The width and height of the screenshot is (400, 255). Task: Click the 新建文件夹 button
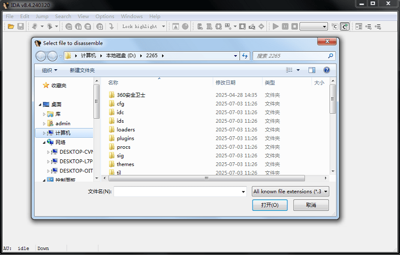pos(82,70)
